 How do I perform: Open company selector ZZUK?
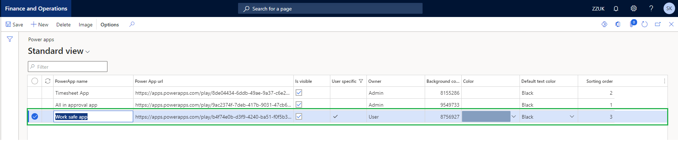coord(598,9)
